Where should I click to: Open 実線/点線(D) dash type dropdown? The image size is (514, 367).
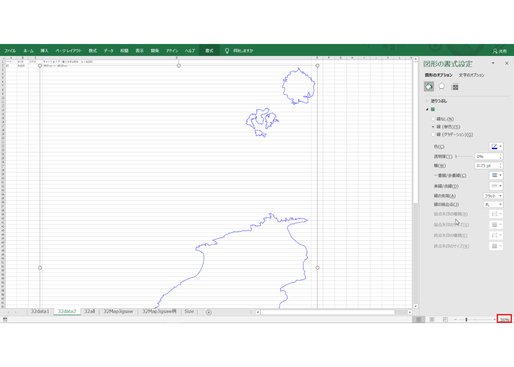[496, 186]
